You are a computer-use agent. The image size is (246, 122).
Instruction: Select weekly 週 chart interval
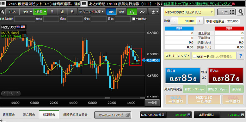[62, 12]
